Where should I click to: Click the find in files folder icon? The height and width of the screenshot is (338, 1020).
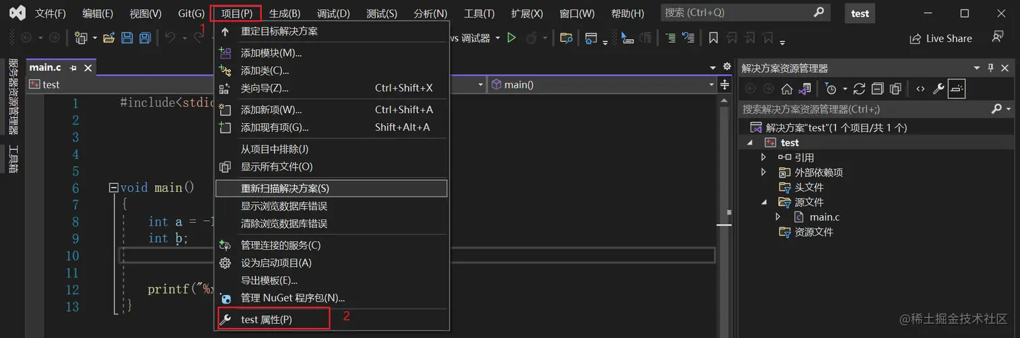coord(566,38)
